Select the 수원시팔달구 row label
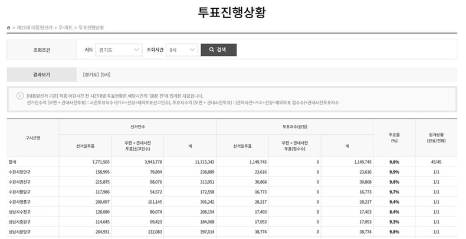This screenshot has width=466, height=239. click(x=19, y=192)
